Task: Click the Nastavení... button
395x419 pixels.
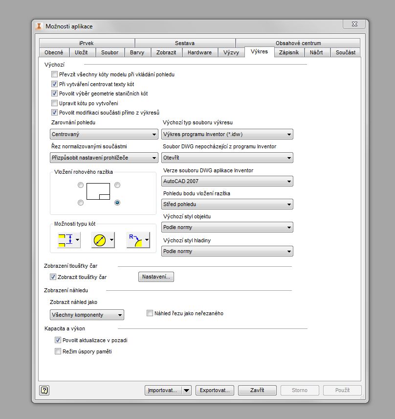Action: tap(156, 277)
